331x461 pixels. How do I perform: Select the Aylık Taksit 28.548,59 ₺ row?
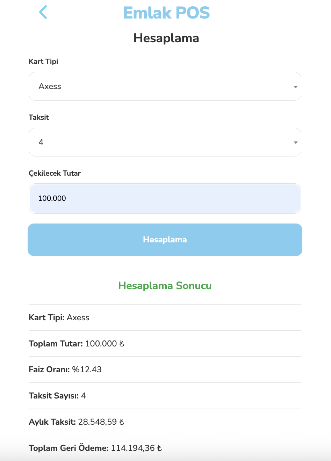tap(165, 422)
